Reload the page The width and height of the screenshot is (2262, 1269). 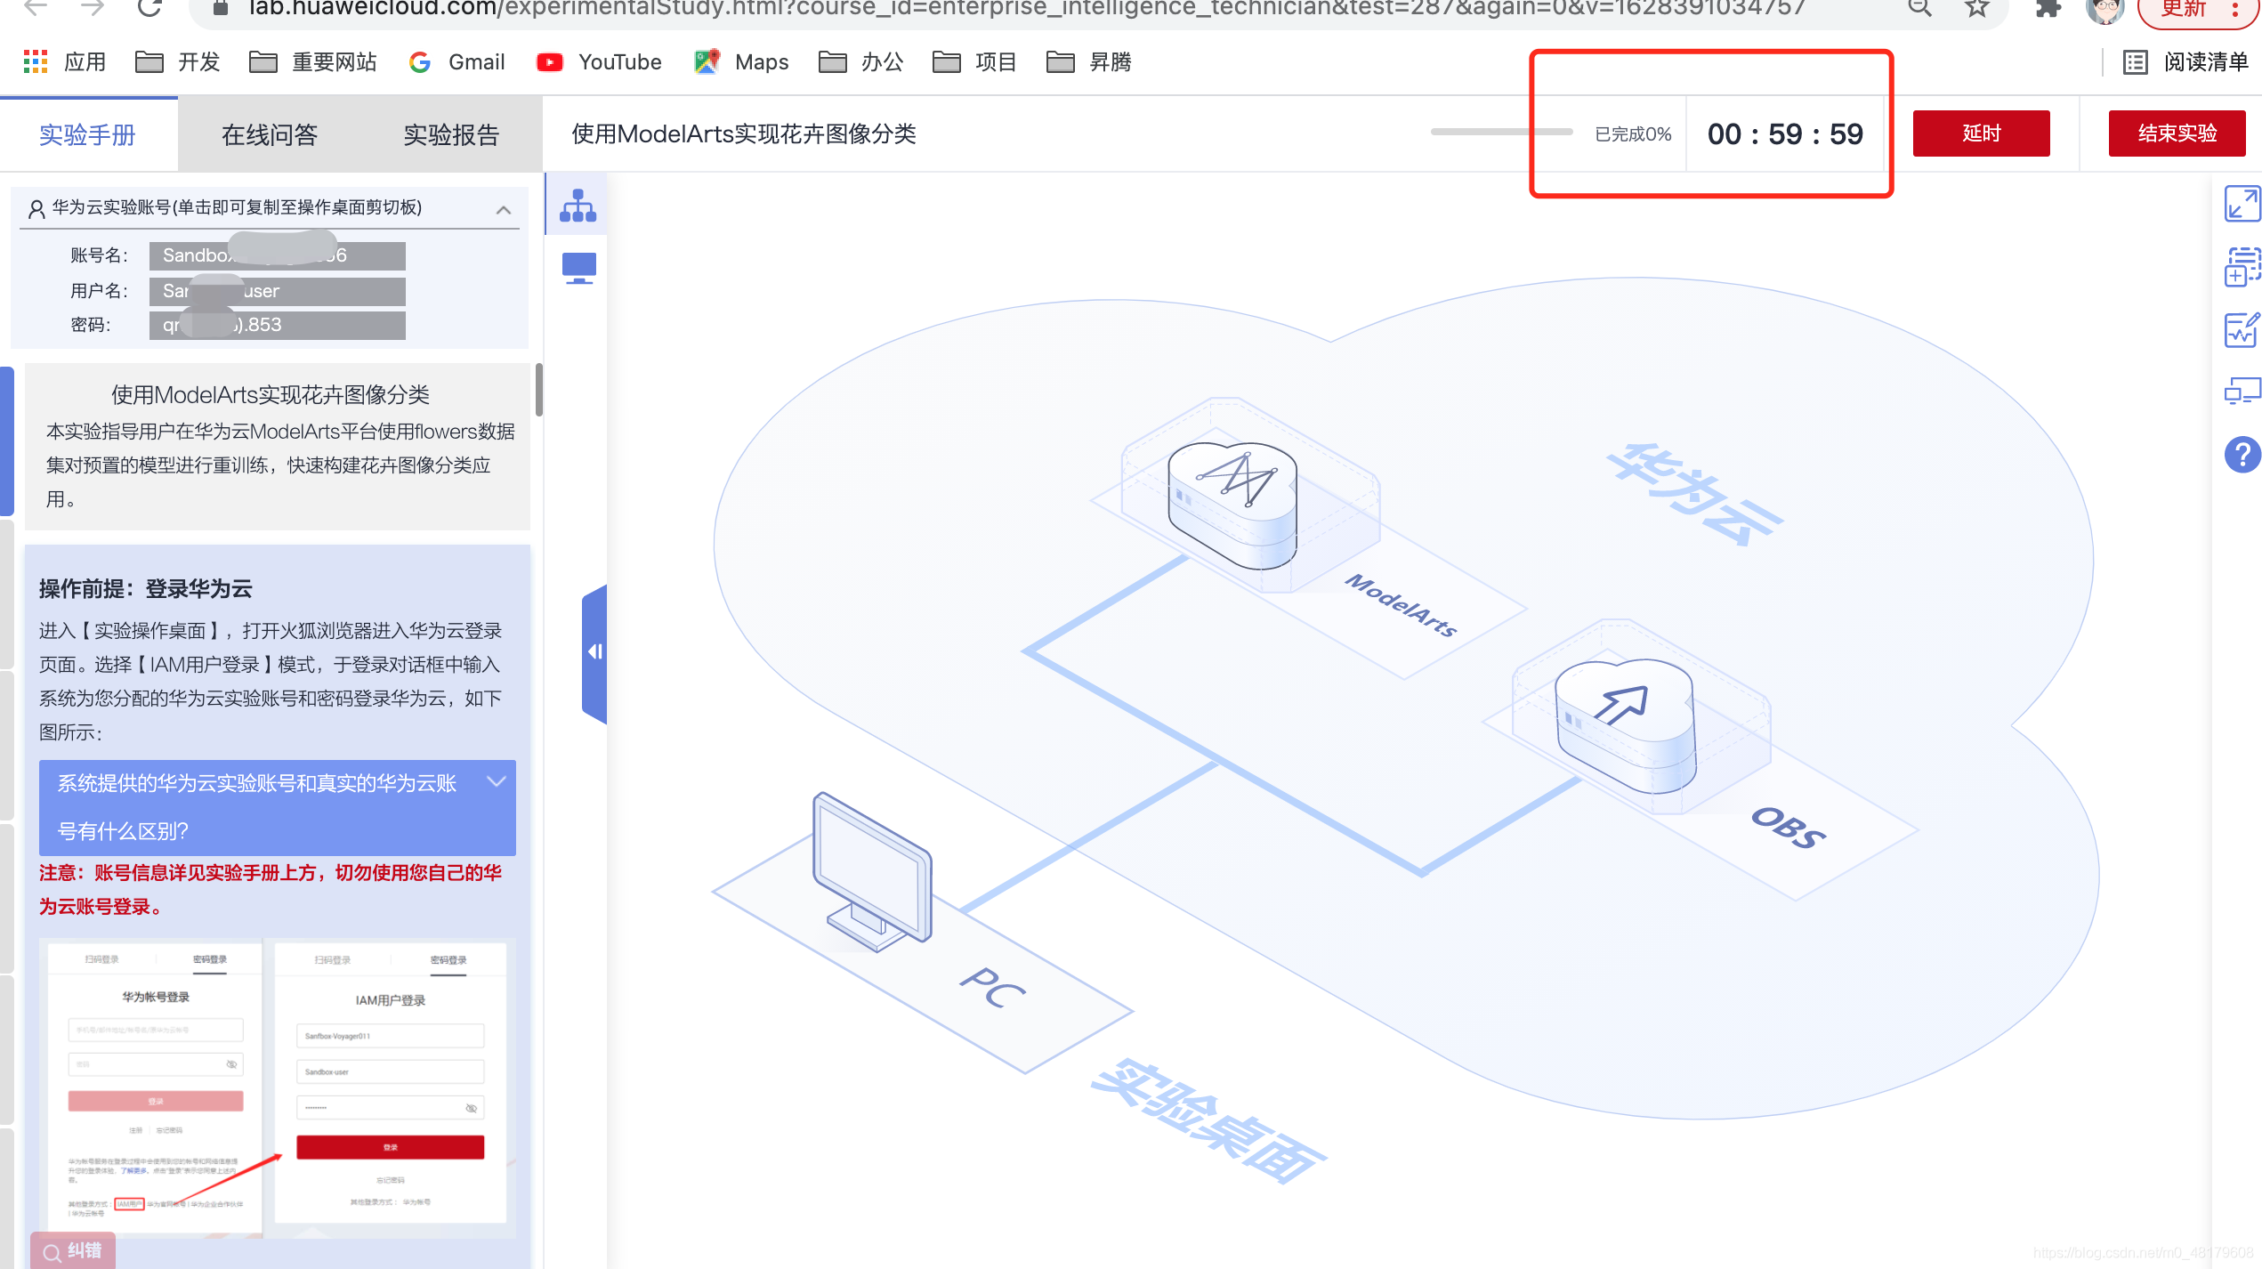click(x=149, y=8)
